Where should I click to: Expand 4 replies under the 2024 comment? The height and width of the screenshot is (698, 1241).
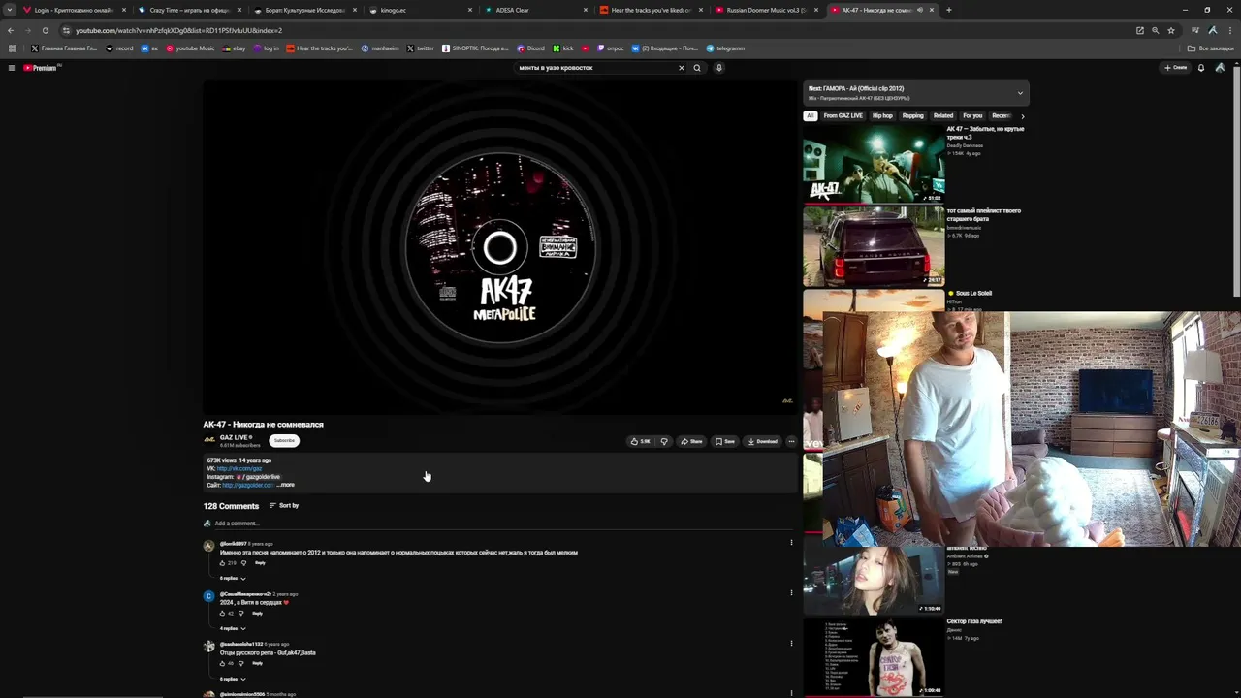(233, 629)
